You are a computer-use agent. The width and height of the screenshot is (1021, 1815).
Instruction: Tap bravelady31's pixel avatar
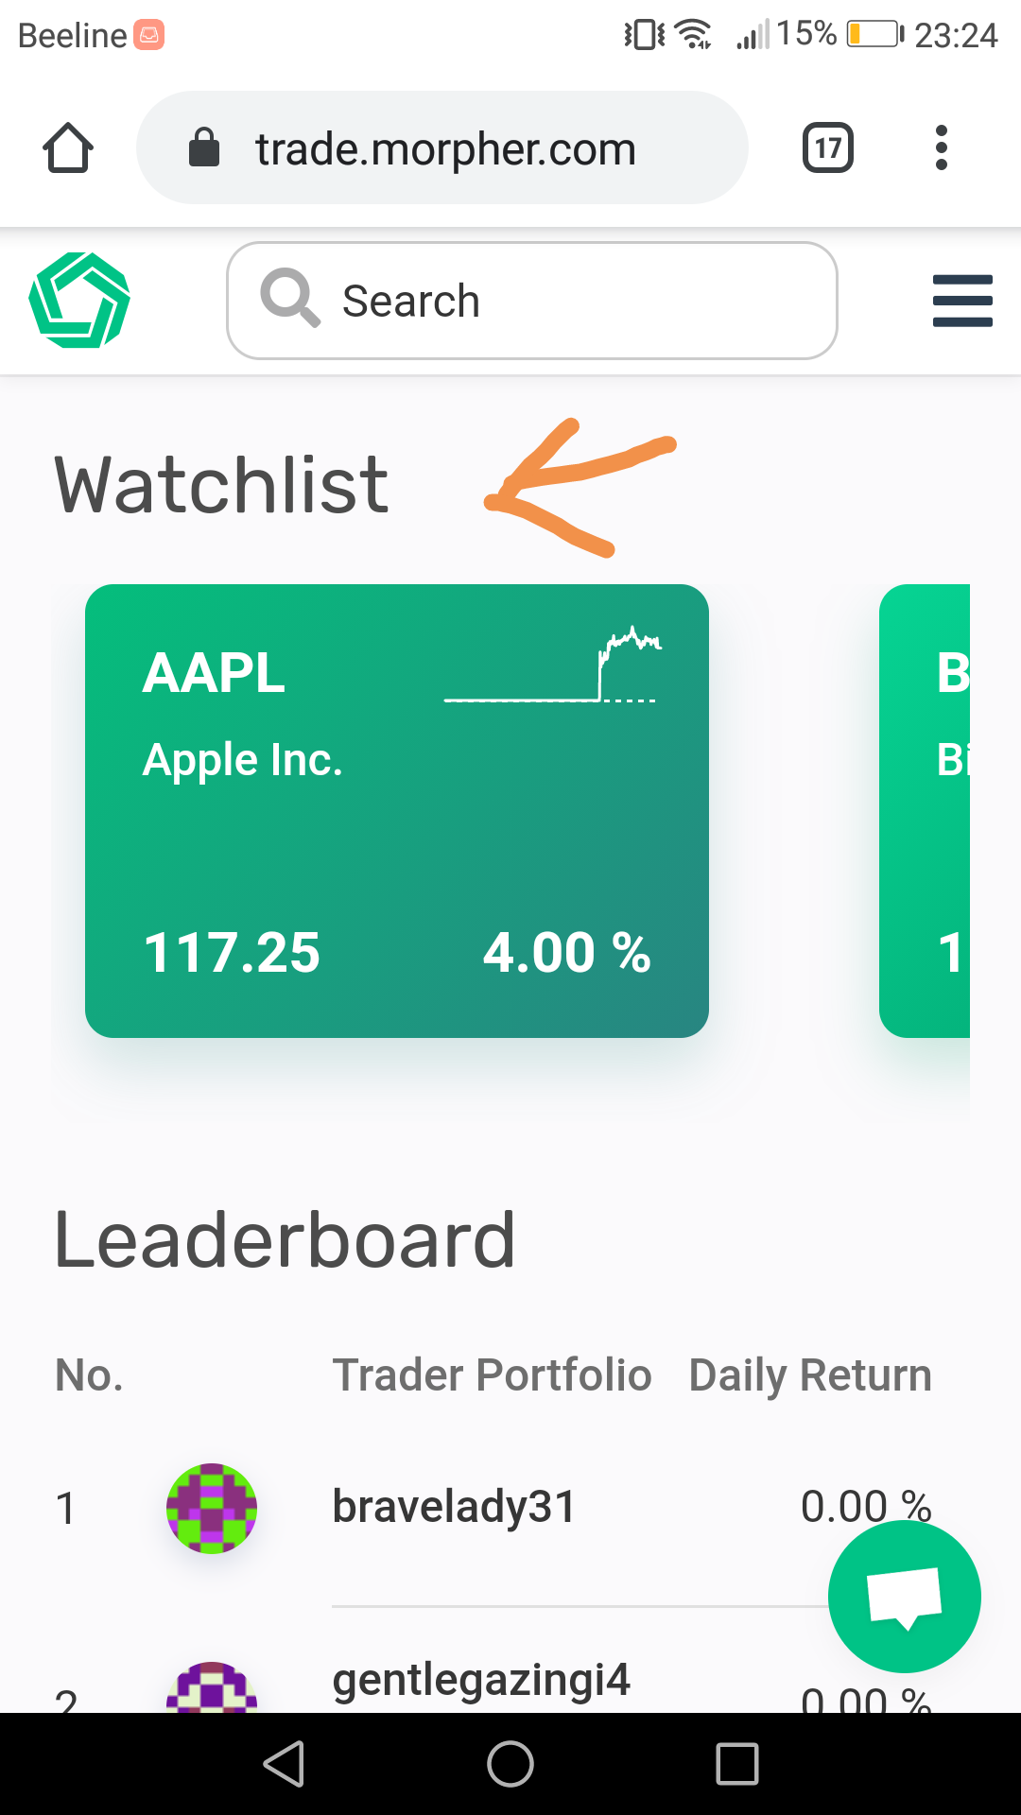coord(212,1508)
